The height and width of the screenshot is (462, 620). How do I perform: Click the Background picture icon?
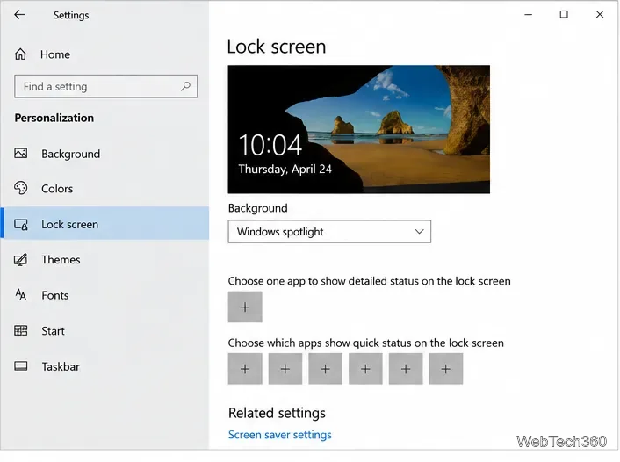[20, 154]
